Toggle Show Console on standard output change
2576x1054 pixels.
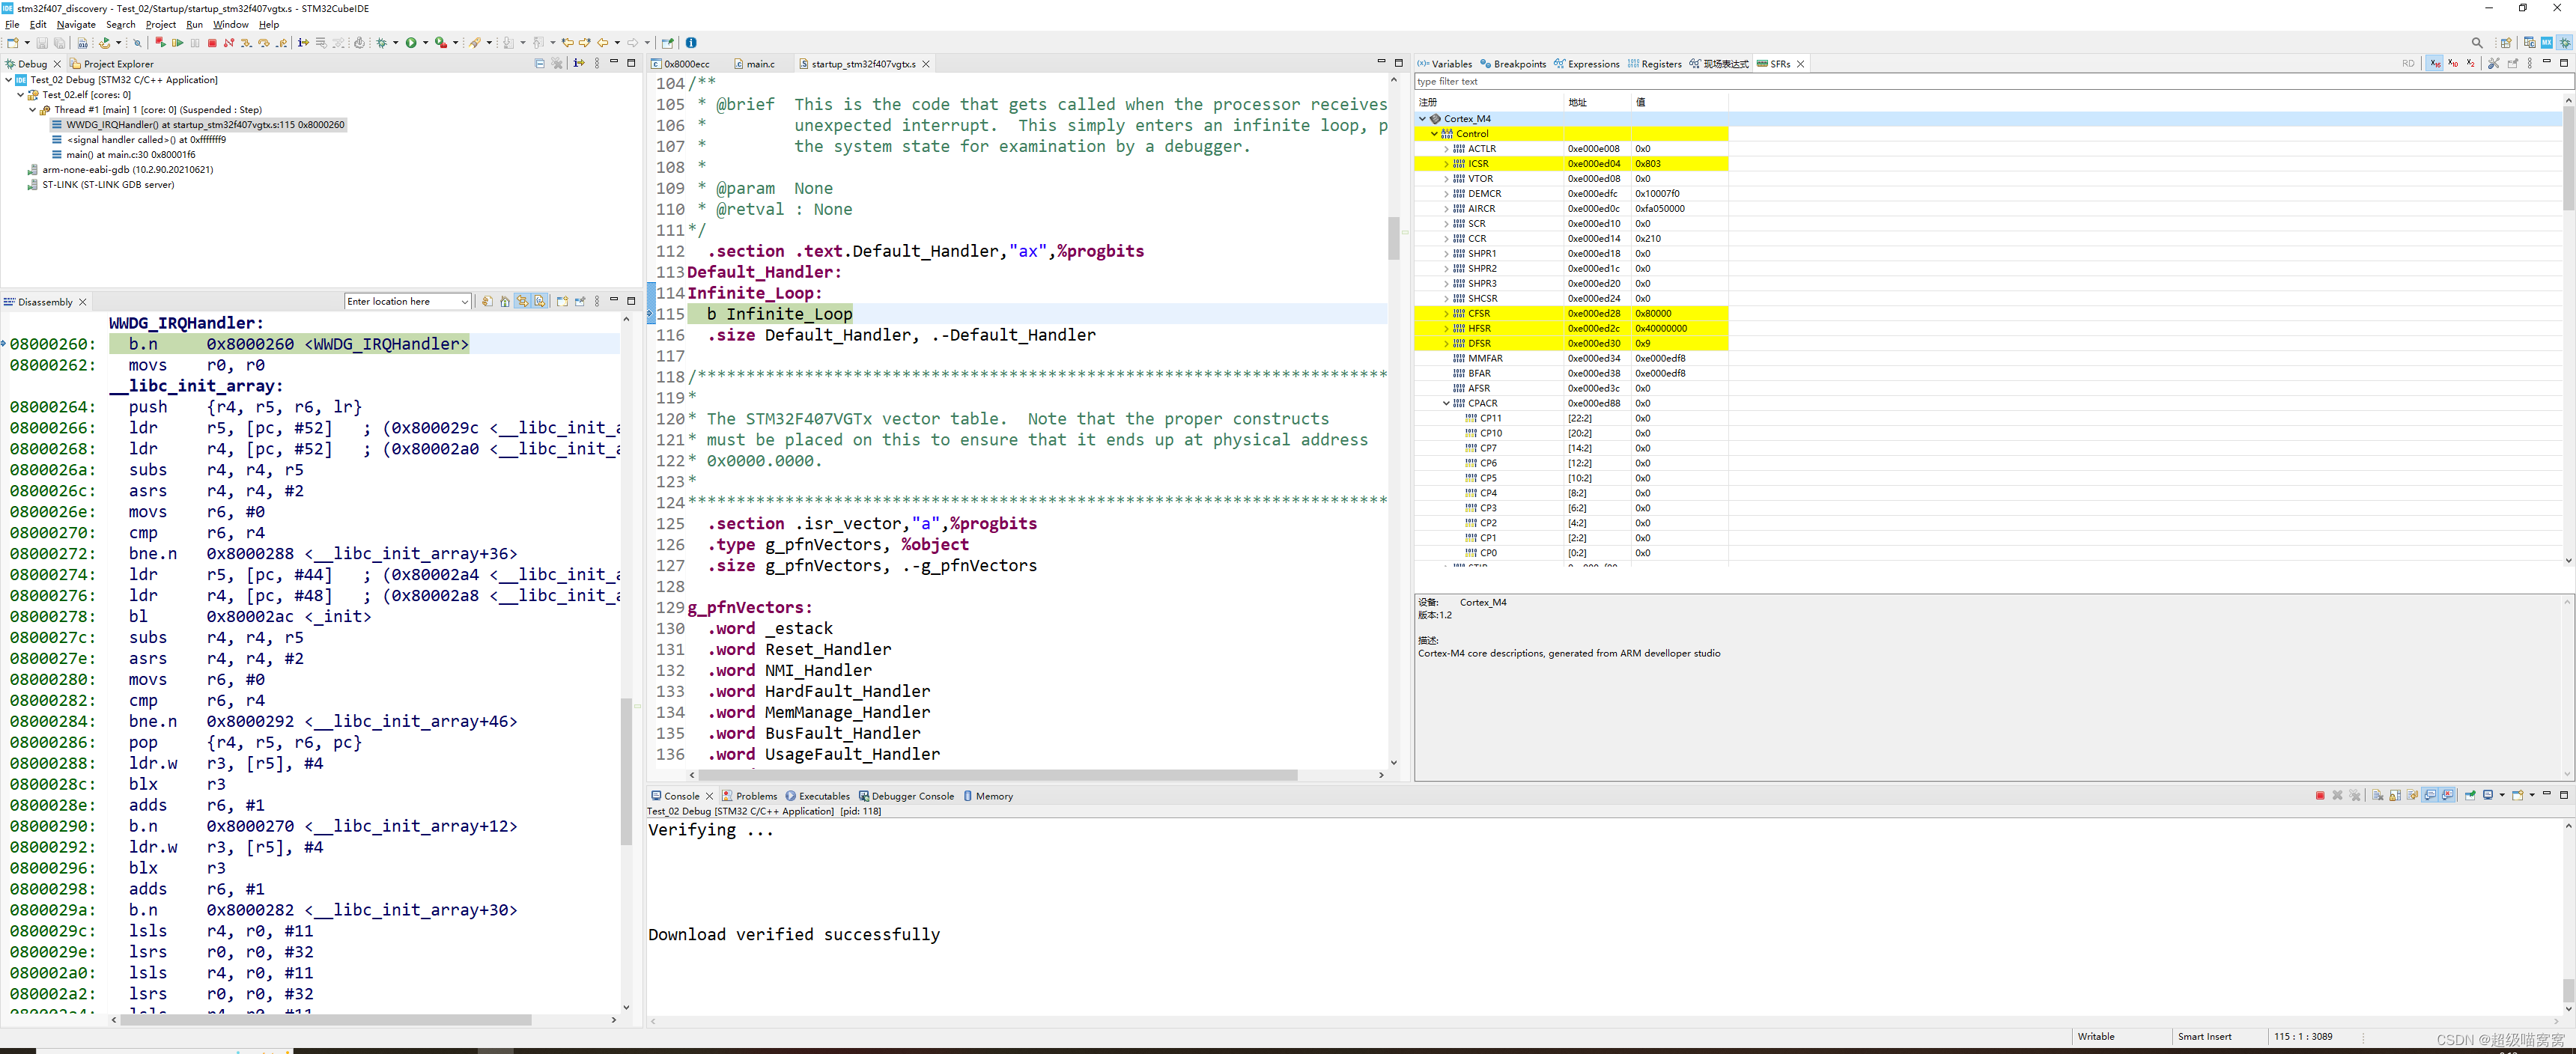pos(2430,796)
